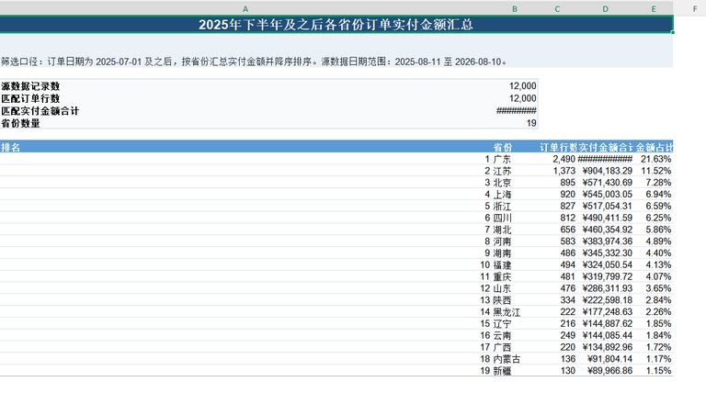Select the 上海 province cell
Screen dimensions: 706x393
coord(515,195)
